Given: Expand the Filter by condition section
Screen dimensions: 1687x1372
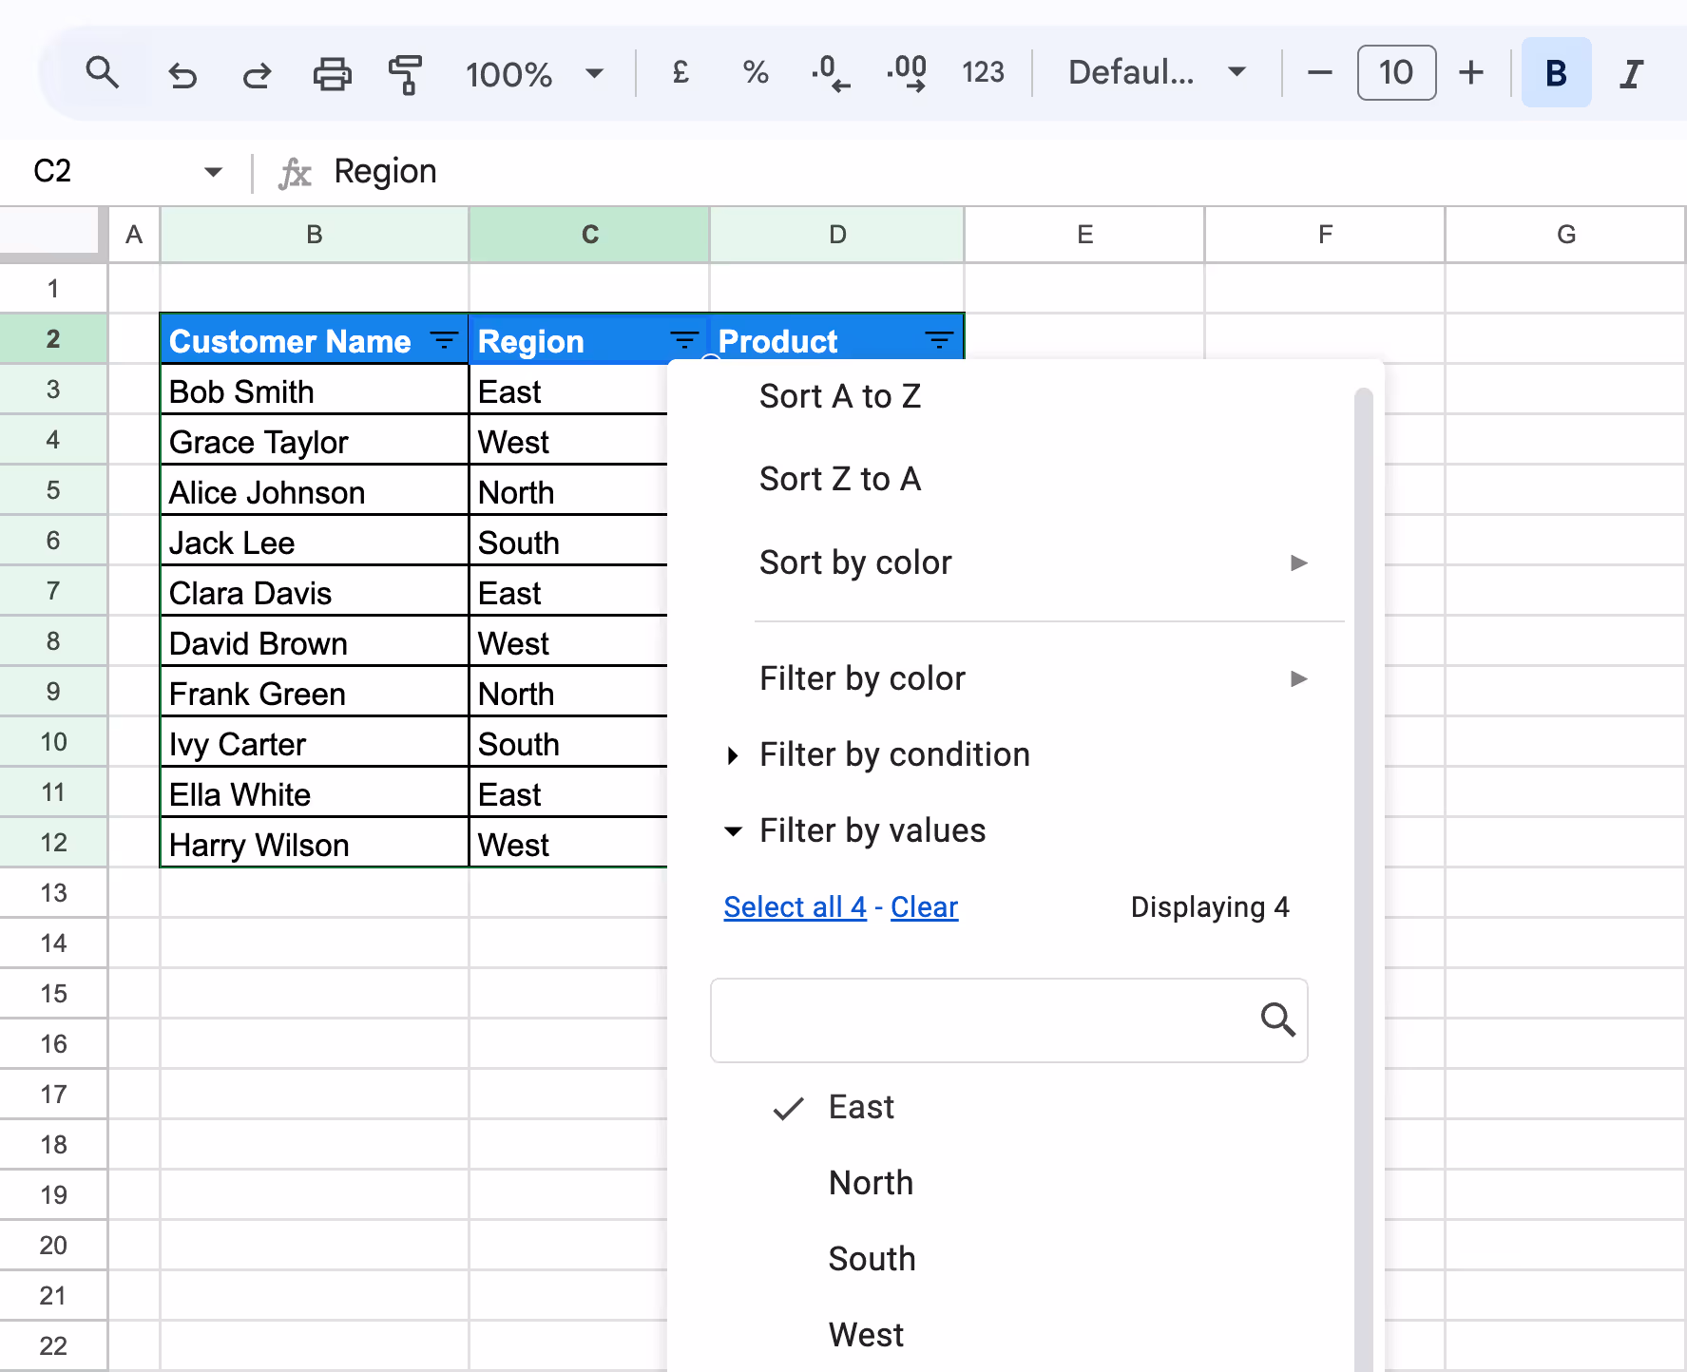Looking at the screenshot, I should (893, 754).
